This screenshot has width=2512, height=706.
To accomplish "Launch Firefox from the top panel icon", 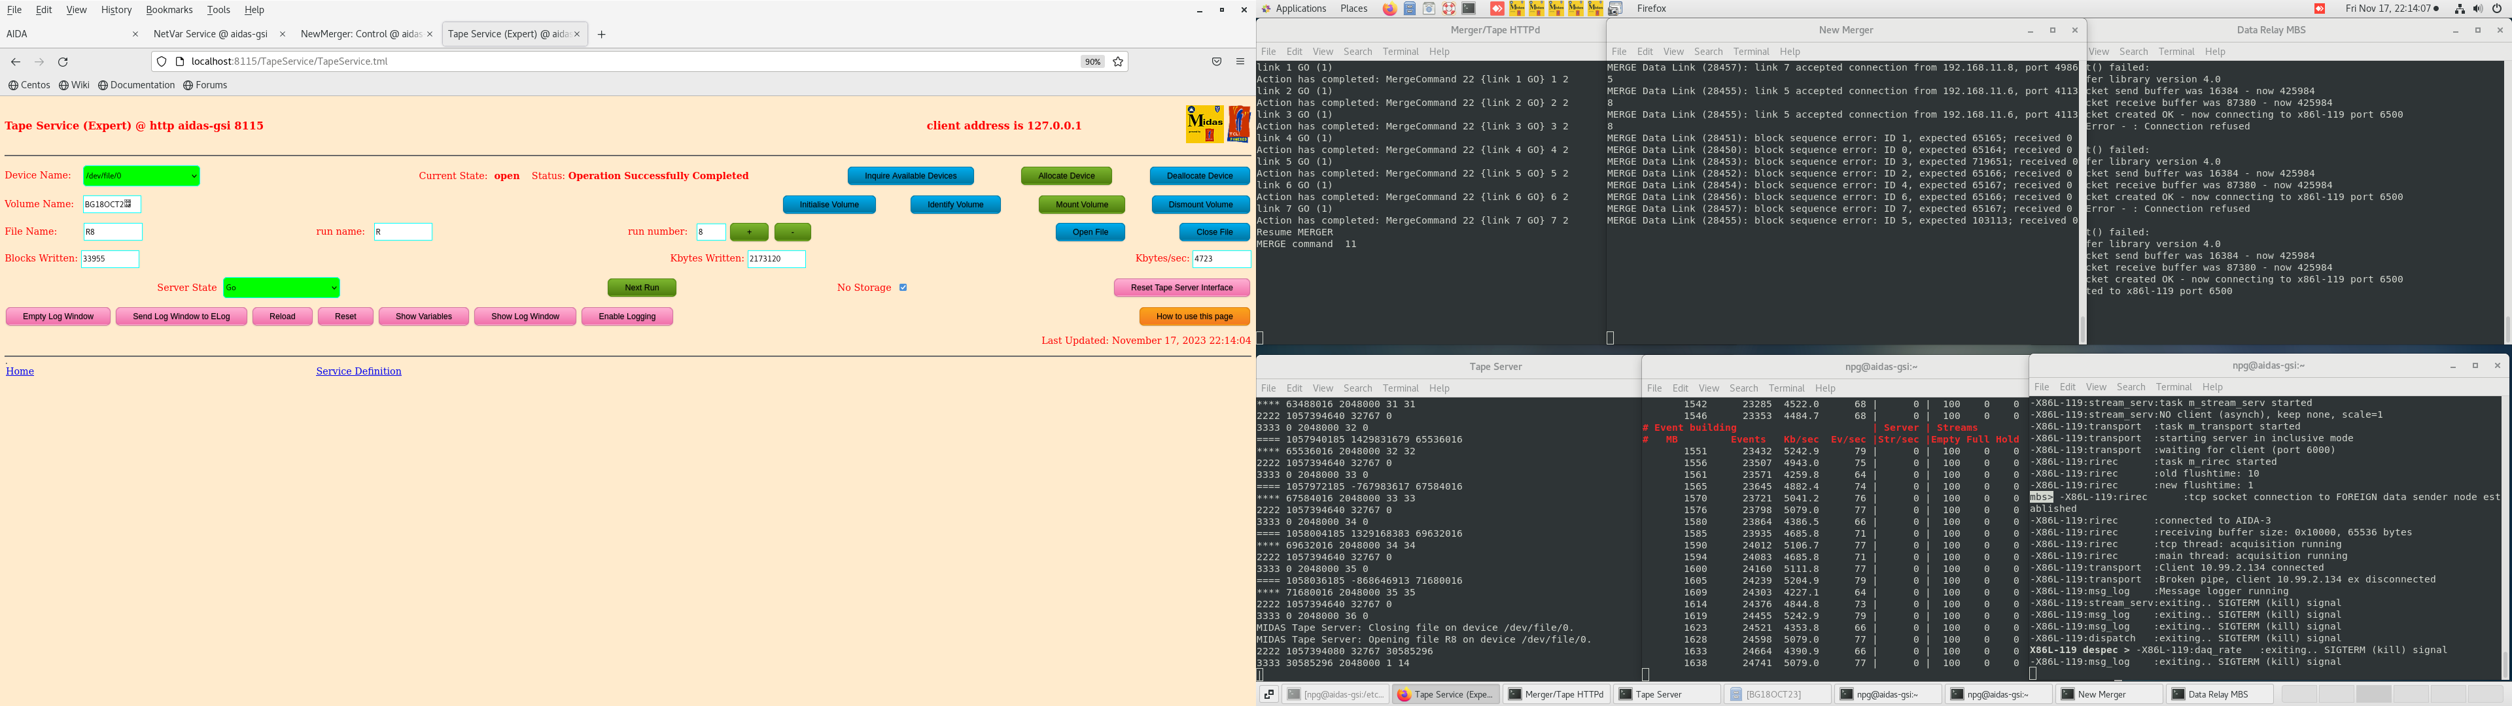I will pos(1389,8).
